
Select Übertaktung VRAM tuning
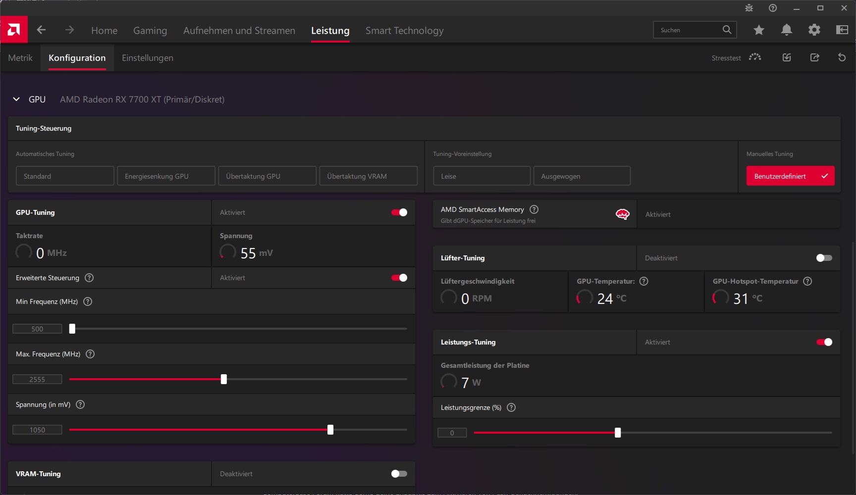368,176
